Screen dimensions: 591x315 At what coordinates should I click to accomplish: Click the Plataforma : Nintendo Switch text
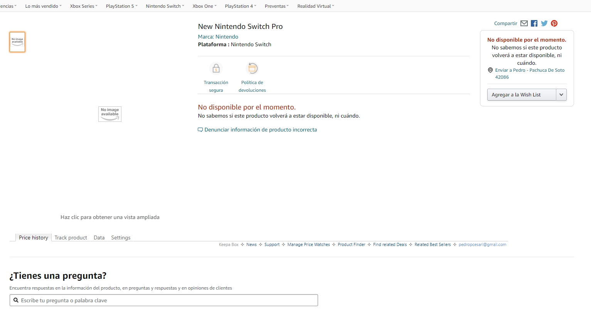(x=234, y=44)
